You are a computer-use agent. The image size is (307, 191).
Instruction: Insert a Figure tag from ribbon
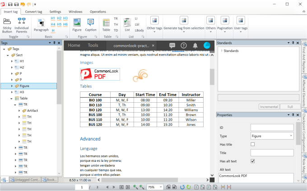pyautogui.click(x=77, y=25)
